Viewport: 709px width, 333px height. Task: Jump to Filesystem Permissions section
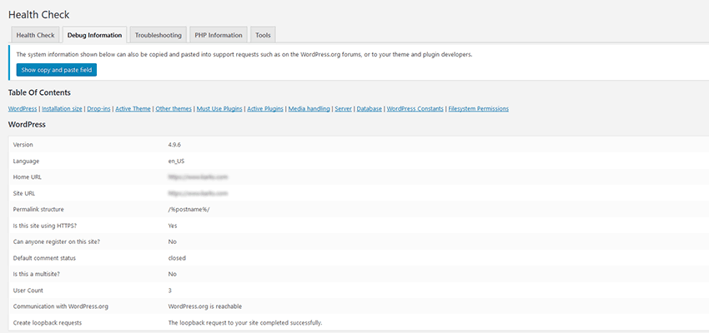pos(478,109)
